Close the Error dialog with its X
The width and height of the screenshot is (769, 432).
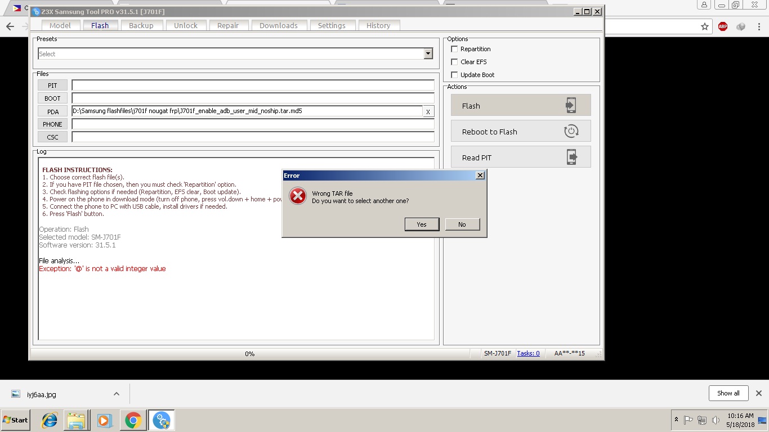pyautogui.click(x=480, y=175)
